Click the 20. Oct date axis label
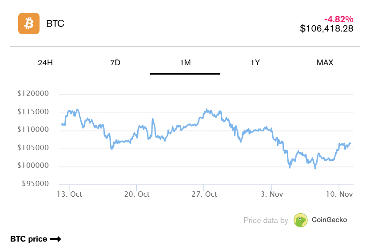This screenshot has height=250, width=382. (x=137, y=194)
